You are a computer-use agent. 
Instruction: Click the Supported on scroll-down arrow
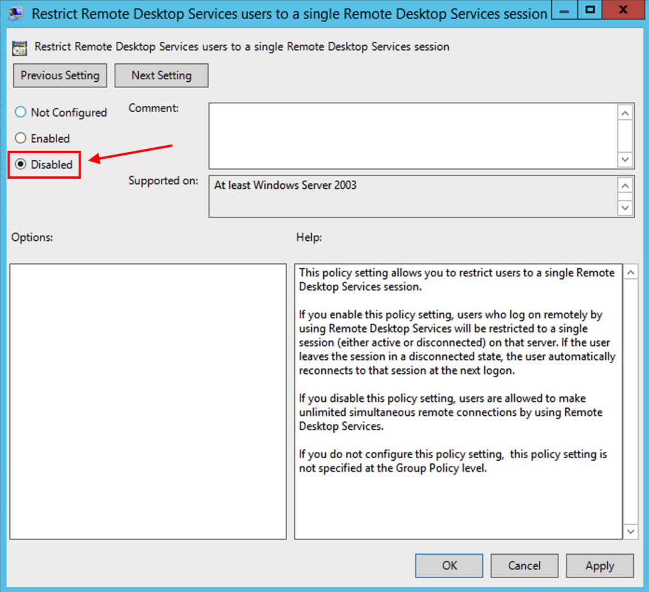(x=626, y=208)
